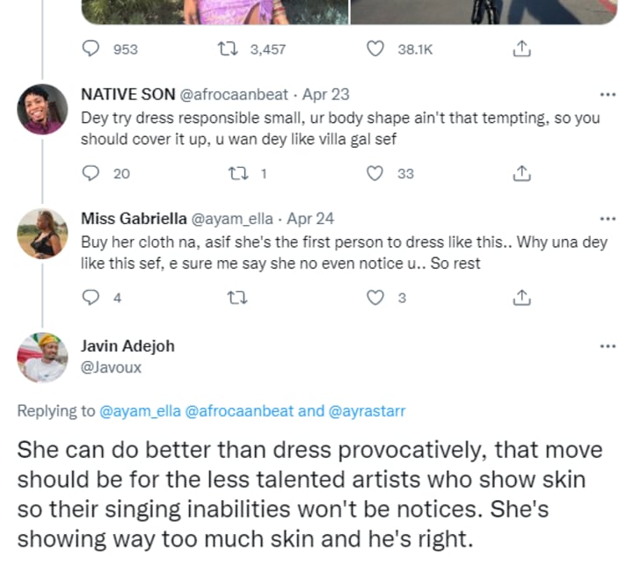Retweet NATIVE SON's tweet
633x565 pixels.
tap(237, 174)
